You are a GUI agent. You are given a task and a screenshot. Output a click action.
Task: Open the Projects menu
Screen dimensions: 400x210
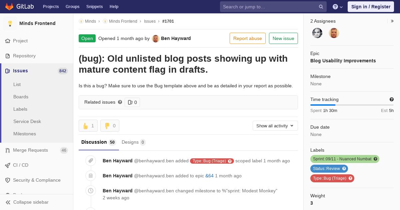(51, 7)
